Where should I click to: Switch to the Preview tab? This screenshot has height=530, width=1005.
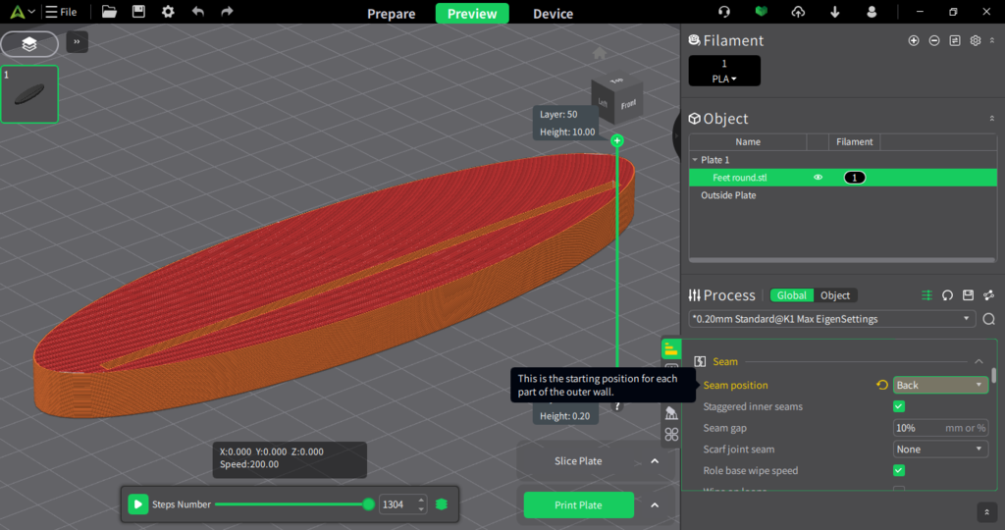(x=472, y=14)
